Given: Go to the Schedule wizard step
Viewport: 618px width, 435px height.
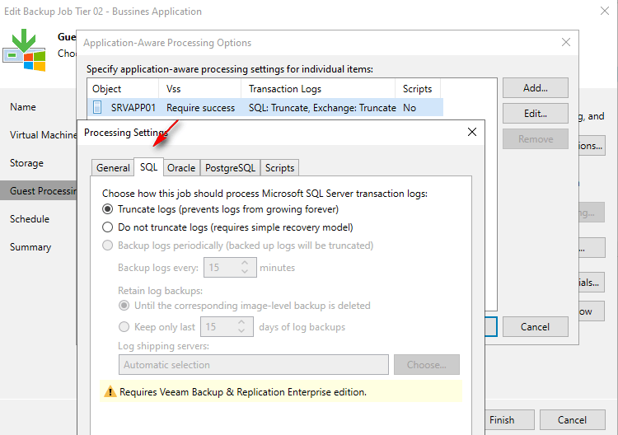Looking at the screenshot, I should click(30, 219).
